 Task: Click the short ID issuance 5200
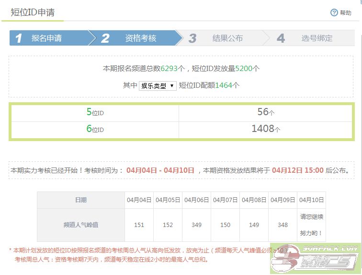244,69
